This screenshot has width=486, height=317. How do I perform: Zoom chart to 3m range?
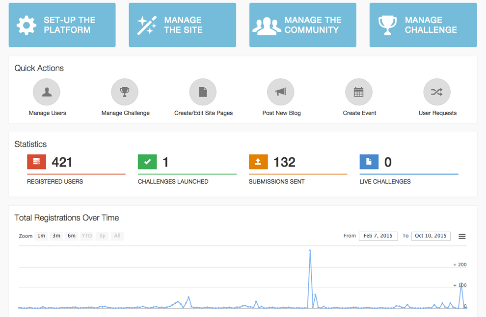tap(56, 236)
